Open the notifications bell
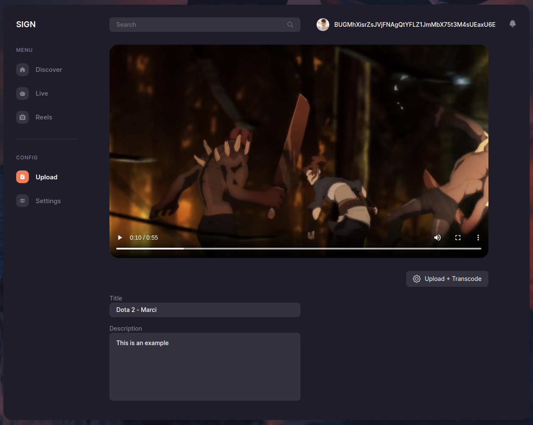Viewport: 533px width, 425px height. [513, 24]
